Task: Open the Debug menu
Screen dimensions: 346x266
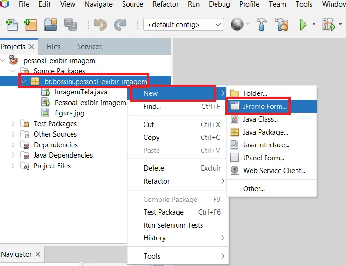Action: coord(220,4)
